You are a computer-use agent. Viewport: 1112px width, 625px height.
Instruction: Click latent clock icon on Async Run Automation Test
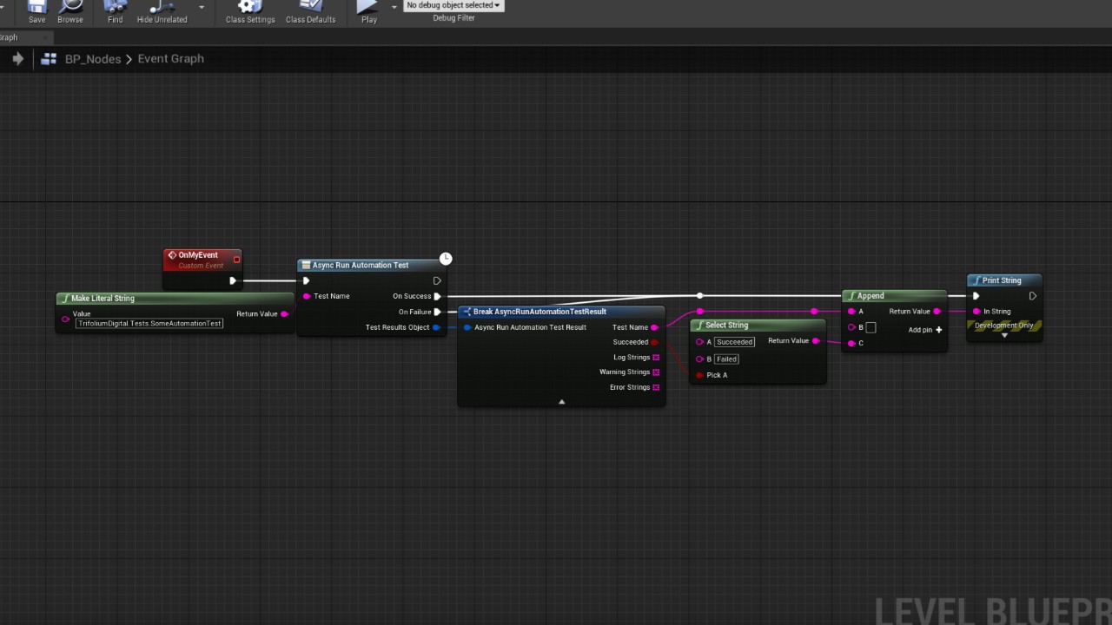tap(446, 259)
